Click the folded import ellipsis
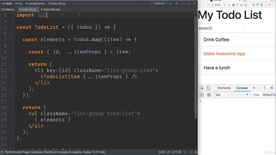This screenshot has width=276, height=155. point(42,15)
